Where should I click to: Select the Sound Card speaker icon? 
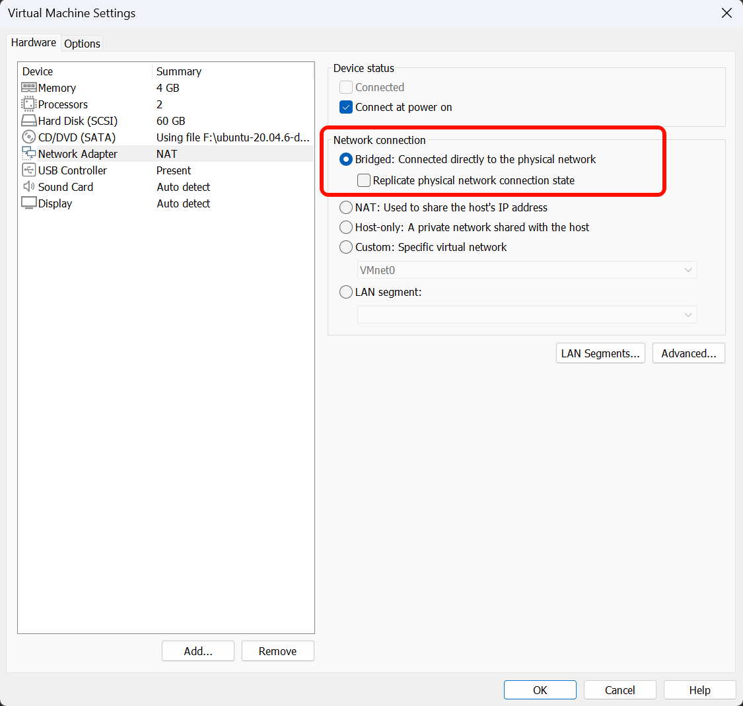29,187
